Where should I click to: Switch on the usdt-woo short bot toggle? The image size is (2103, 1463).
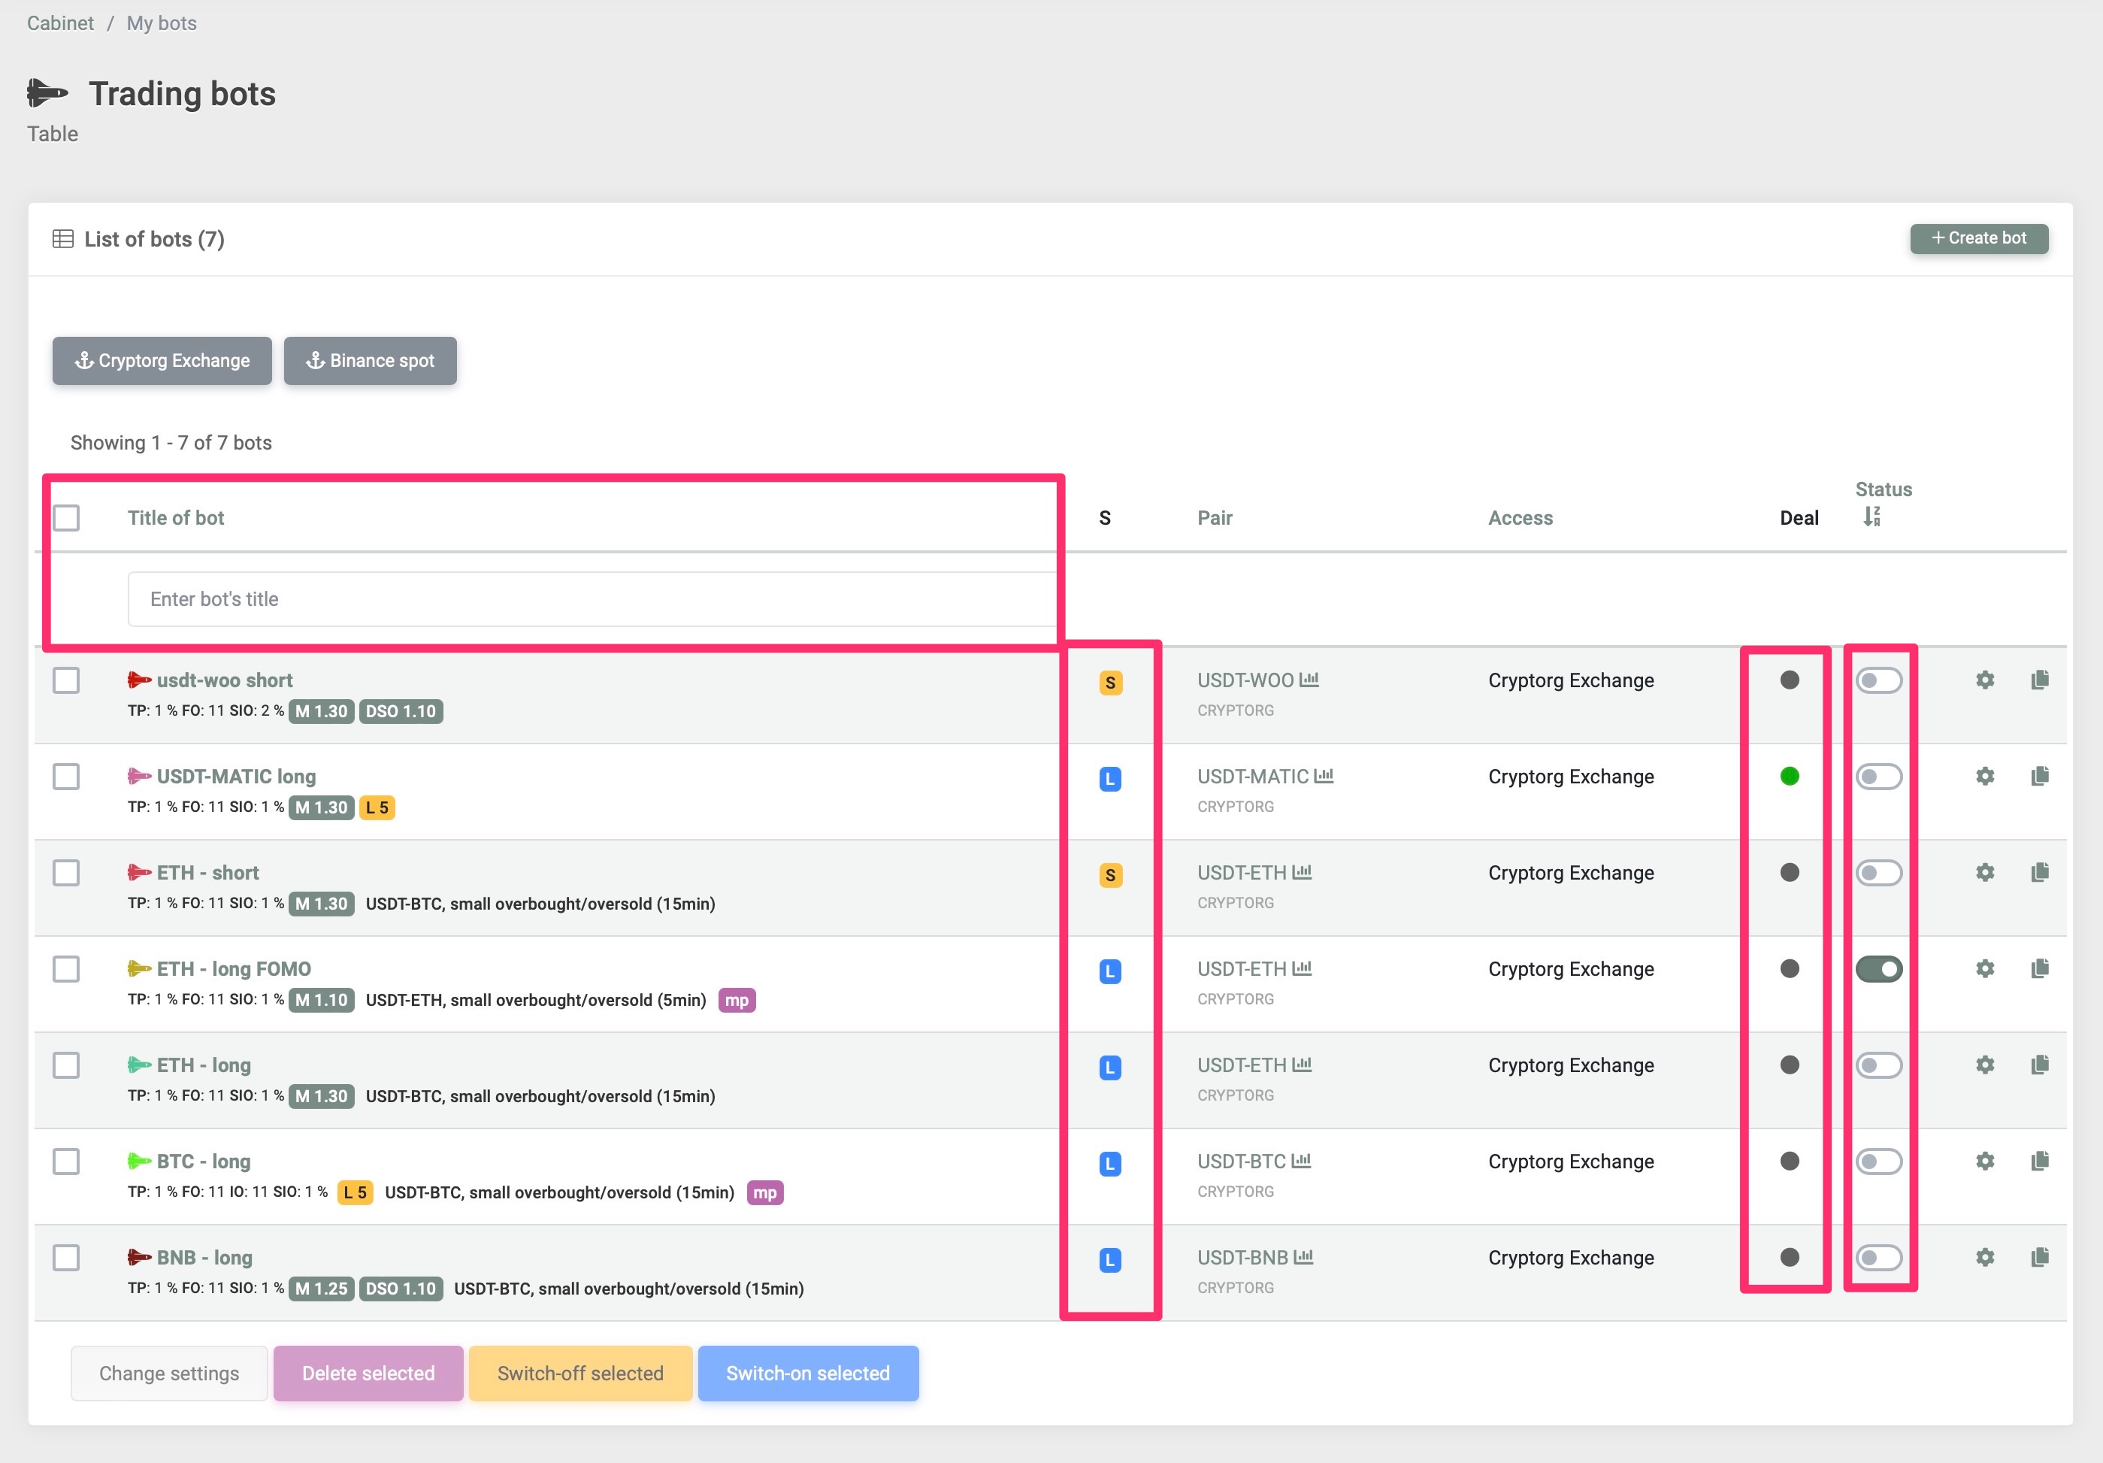point(1878,680)
